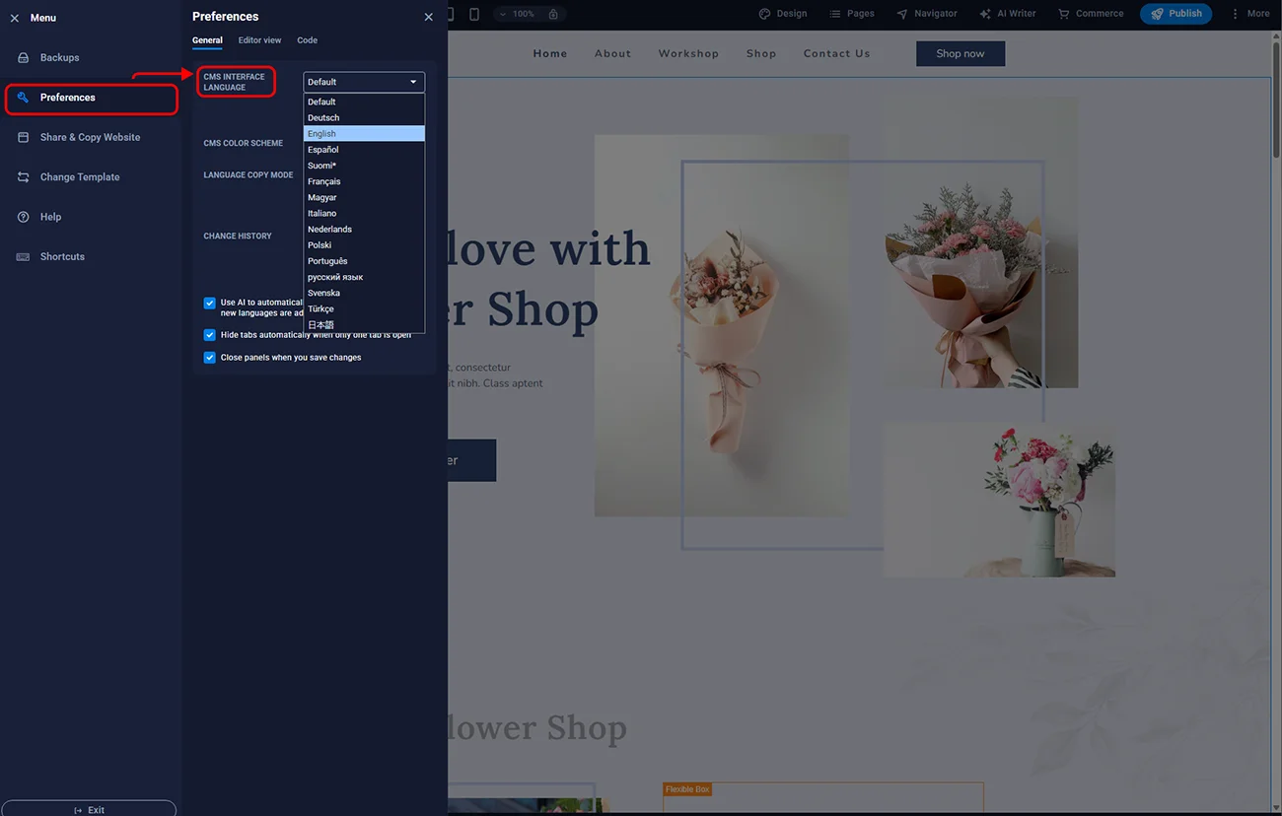This screenshot has width=1282, height=816.
Task: Switch to the Editor view tab
Action: coord(259,40)
